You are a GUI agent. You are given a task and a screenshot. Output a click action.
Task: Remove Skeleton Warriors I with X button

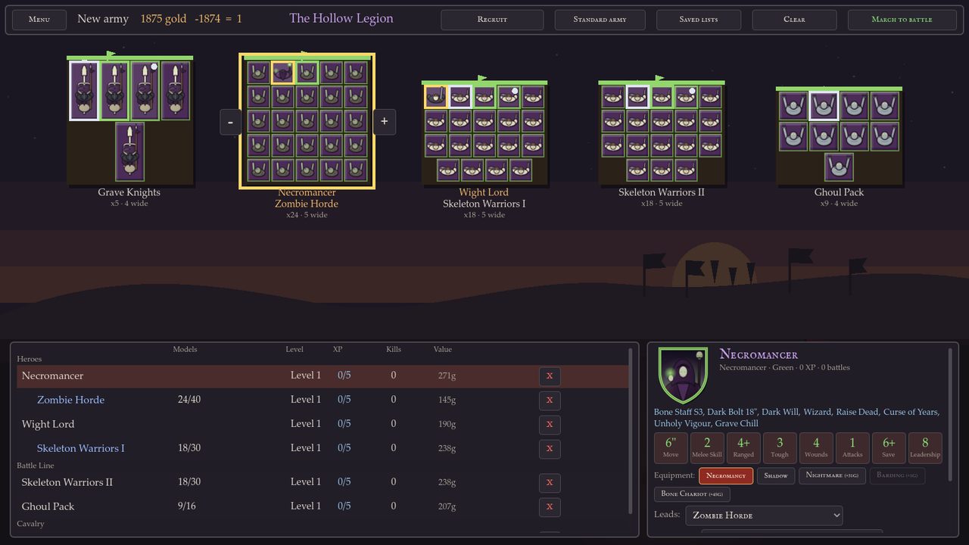550,449
